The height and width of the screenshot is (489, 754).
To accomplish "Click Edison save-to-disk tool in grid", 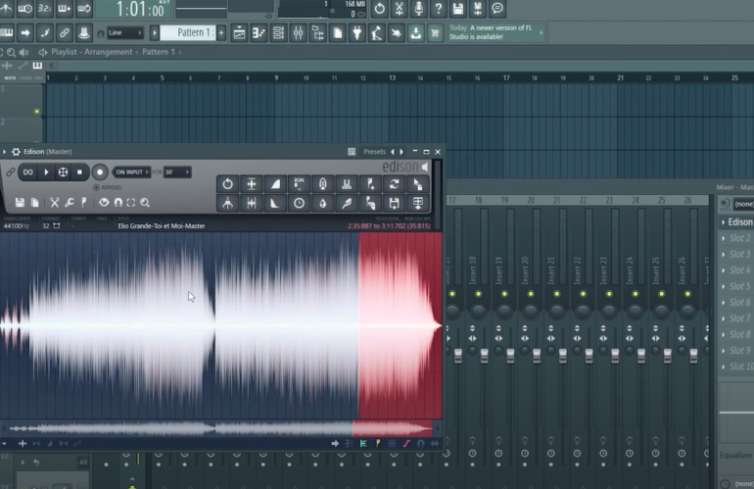I will (395, 203).
